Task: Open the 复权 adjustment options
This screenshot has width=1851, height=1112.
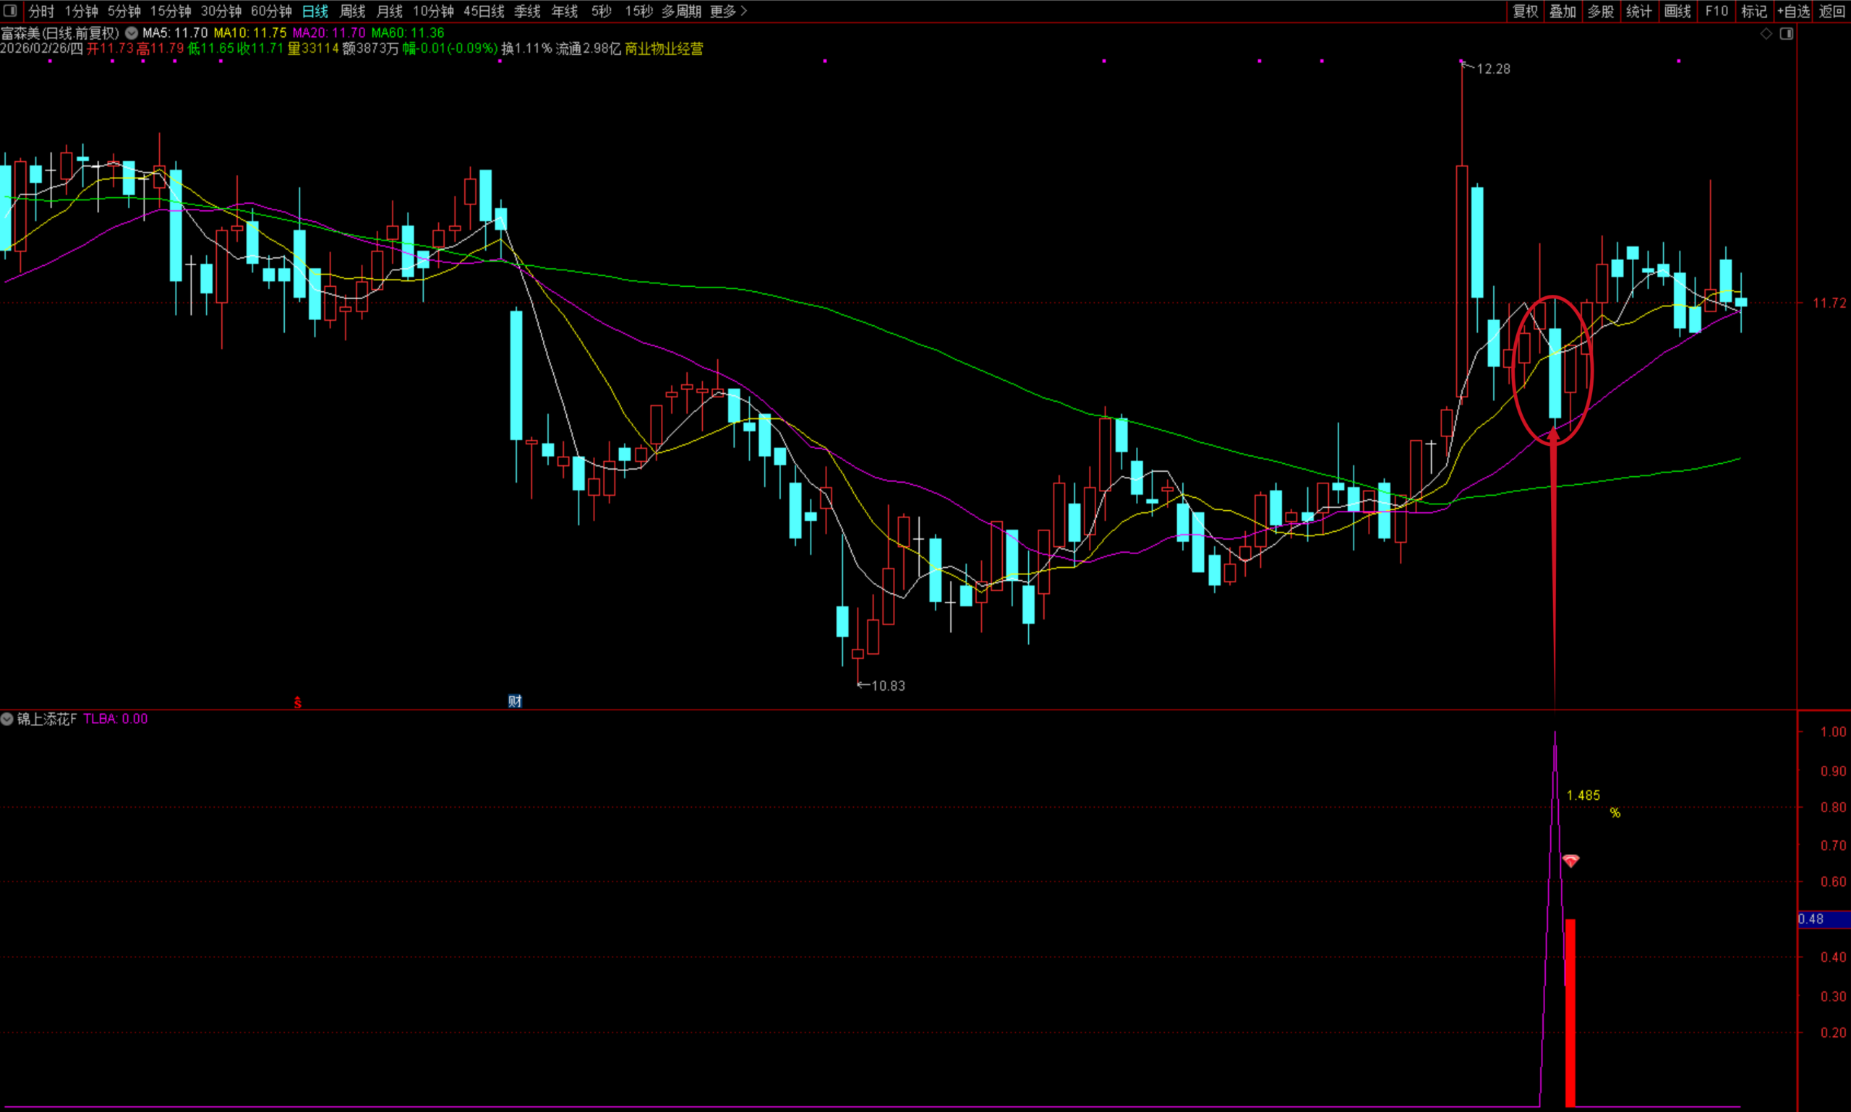Action: pyautogui.click(x=1526, y=12)
